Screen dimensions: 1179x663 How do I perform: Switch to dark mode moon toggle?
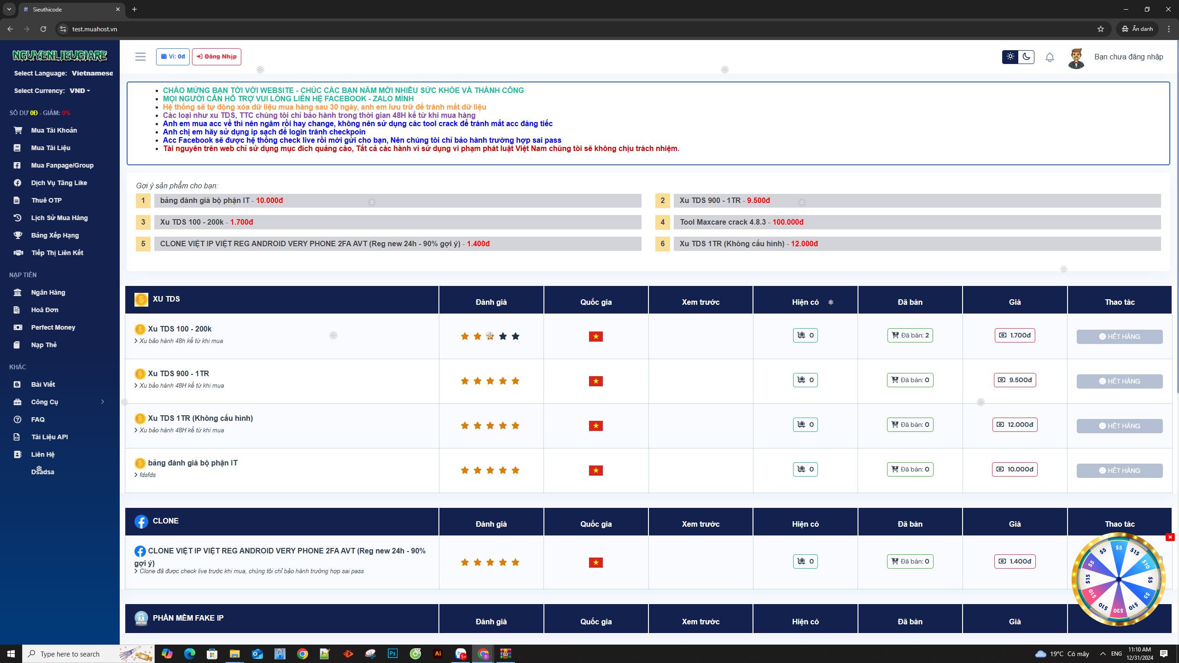[x=1027, y=57]
